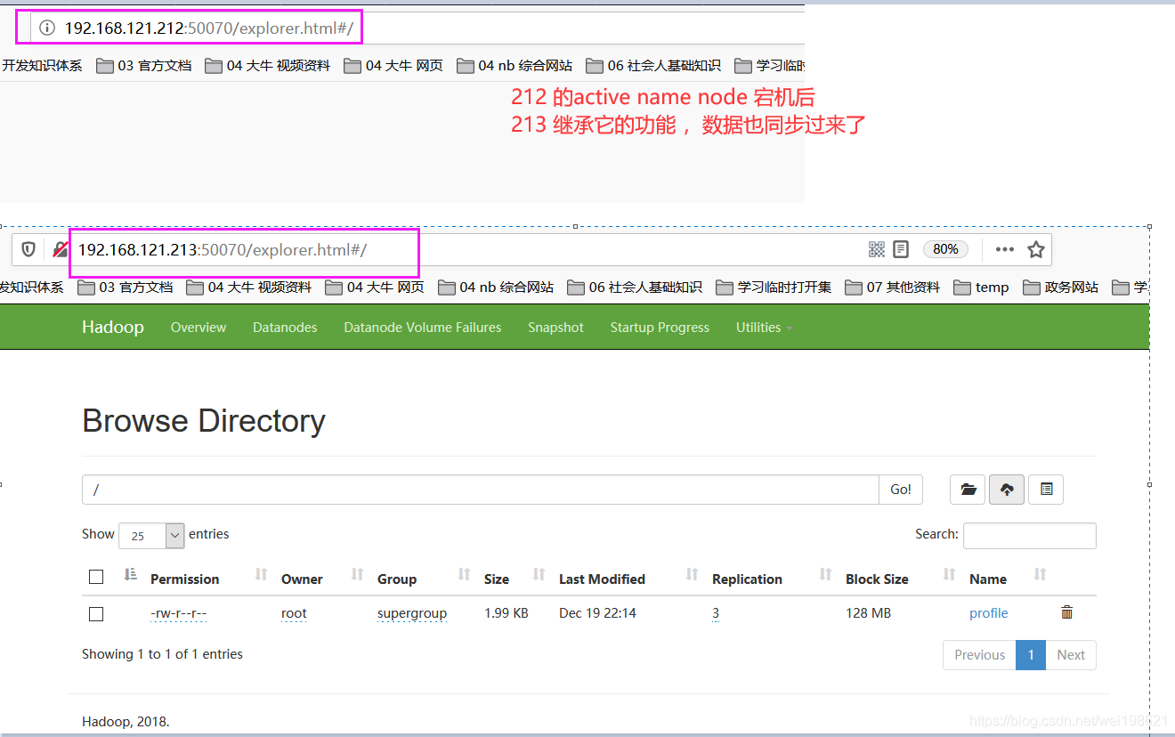
Task: Open '07 其他资料' bookmark folder
Action: (x=893, y=288)
